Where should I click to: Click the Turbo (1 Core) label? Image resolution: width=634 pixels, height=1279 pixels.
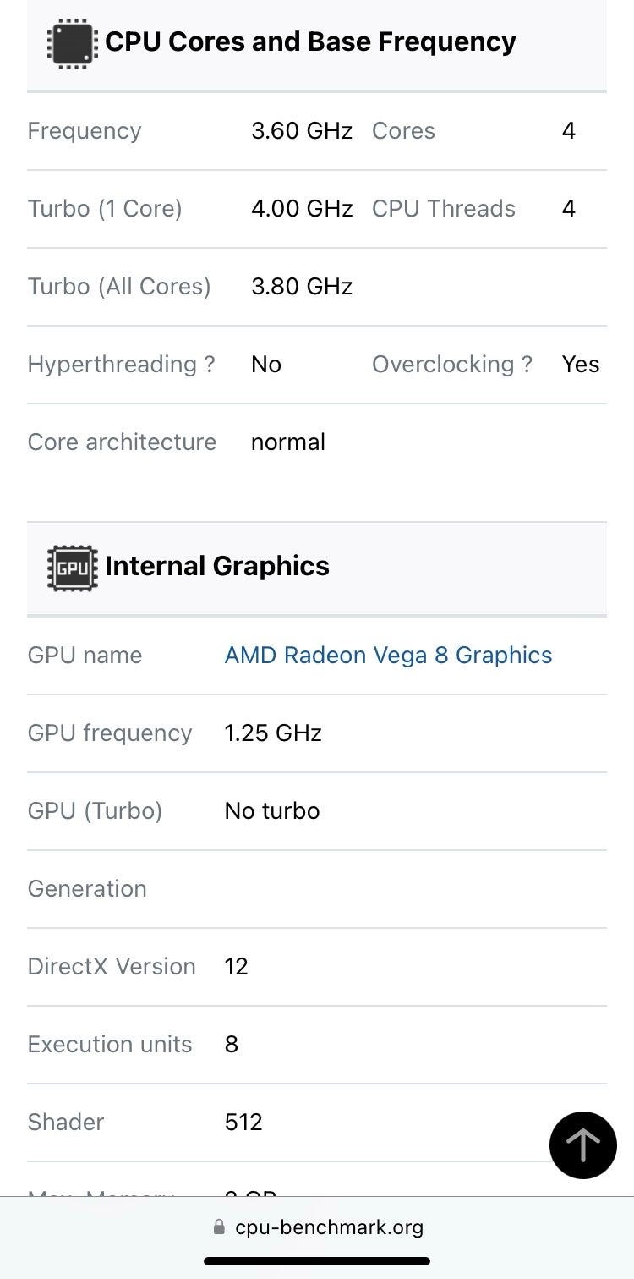pyautogui.click(x=105, y=209)
